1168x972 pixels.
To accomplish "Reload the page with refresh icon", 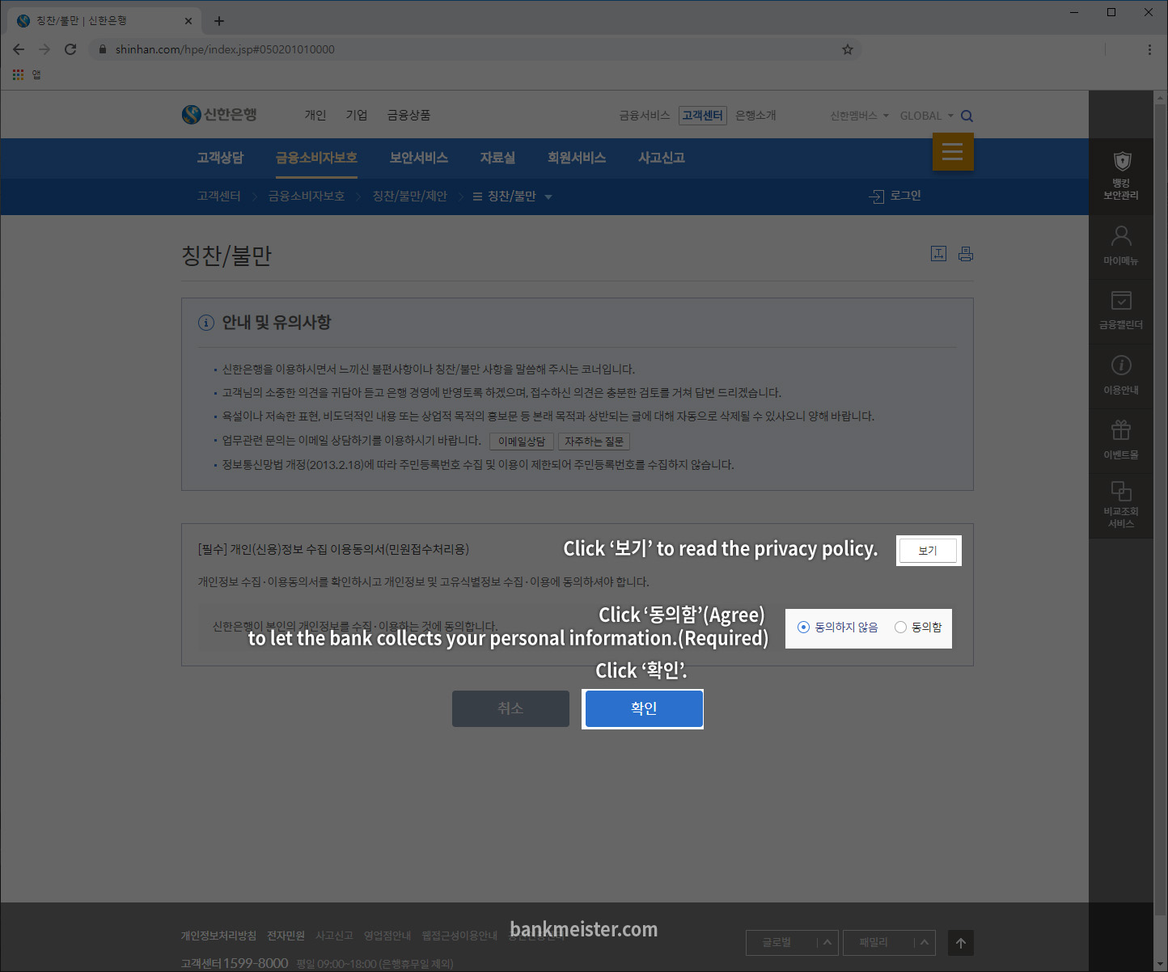I will pos(70,49).
